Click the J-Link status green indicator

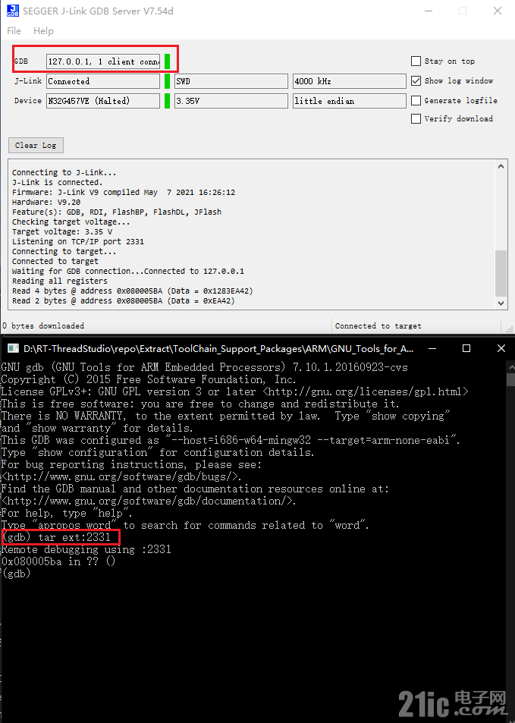168,81
